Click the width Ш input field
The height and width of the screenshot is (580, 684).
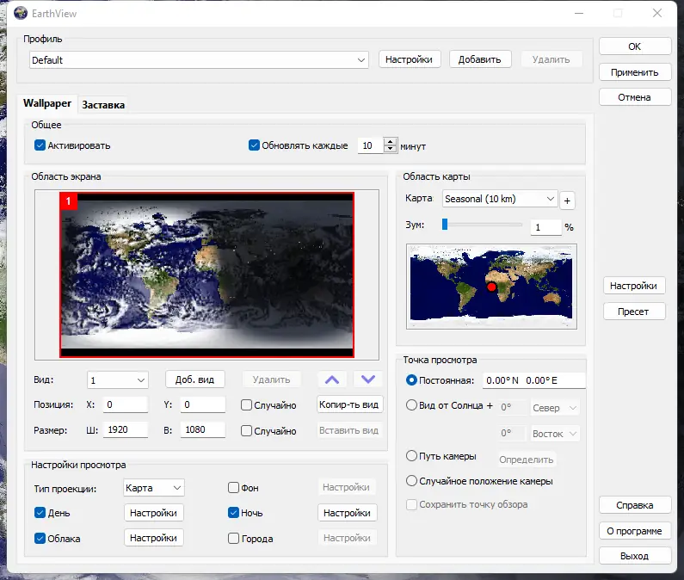pos(126,430)
